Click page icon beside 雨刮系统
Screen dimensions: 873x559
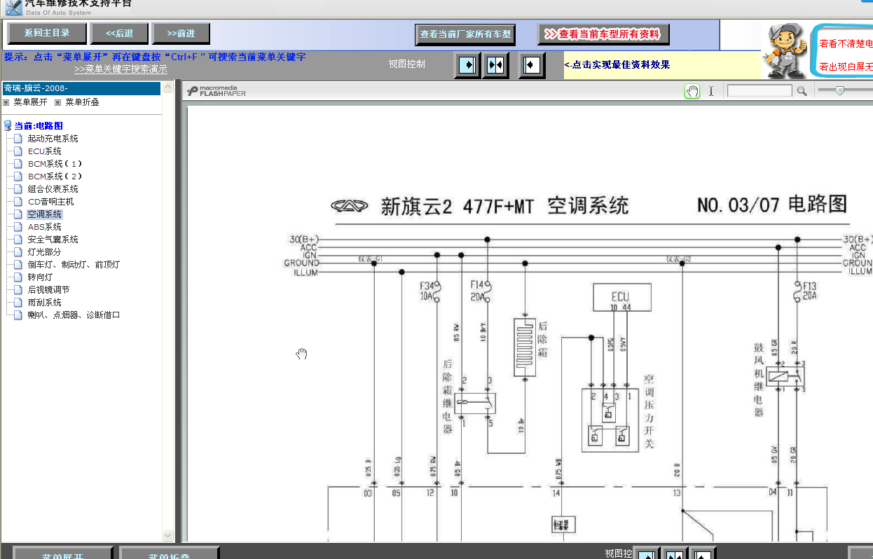pos(18,303)
